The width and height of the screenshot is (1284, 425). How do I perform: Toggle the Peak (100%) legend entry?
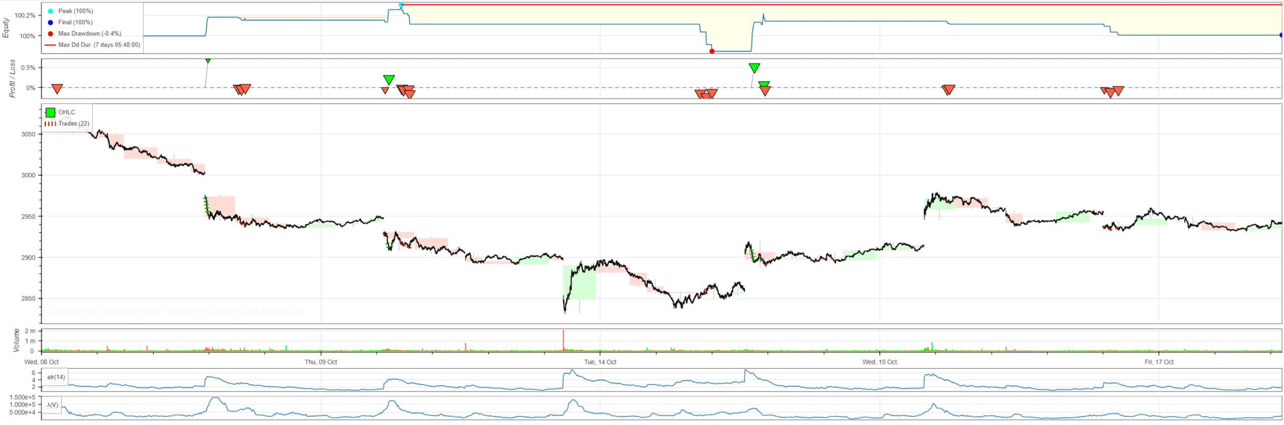(75, 11)
